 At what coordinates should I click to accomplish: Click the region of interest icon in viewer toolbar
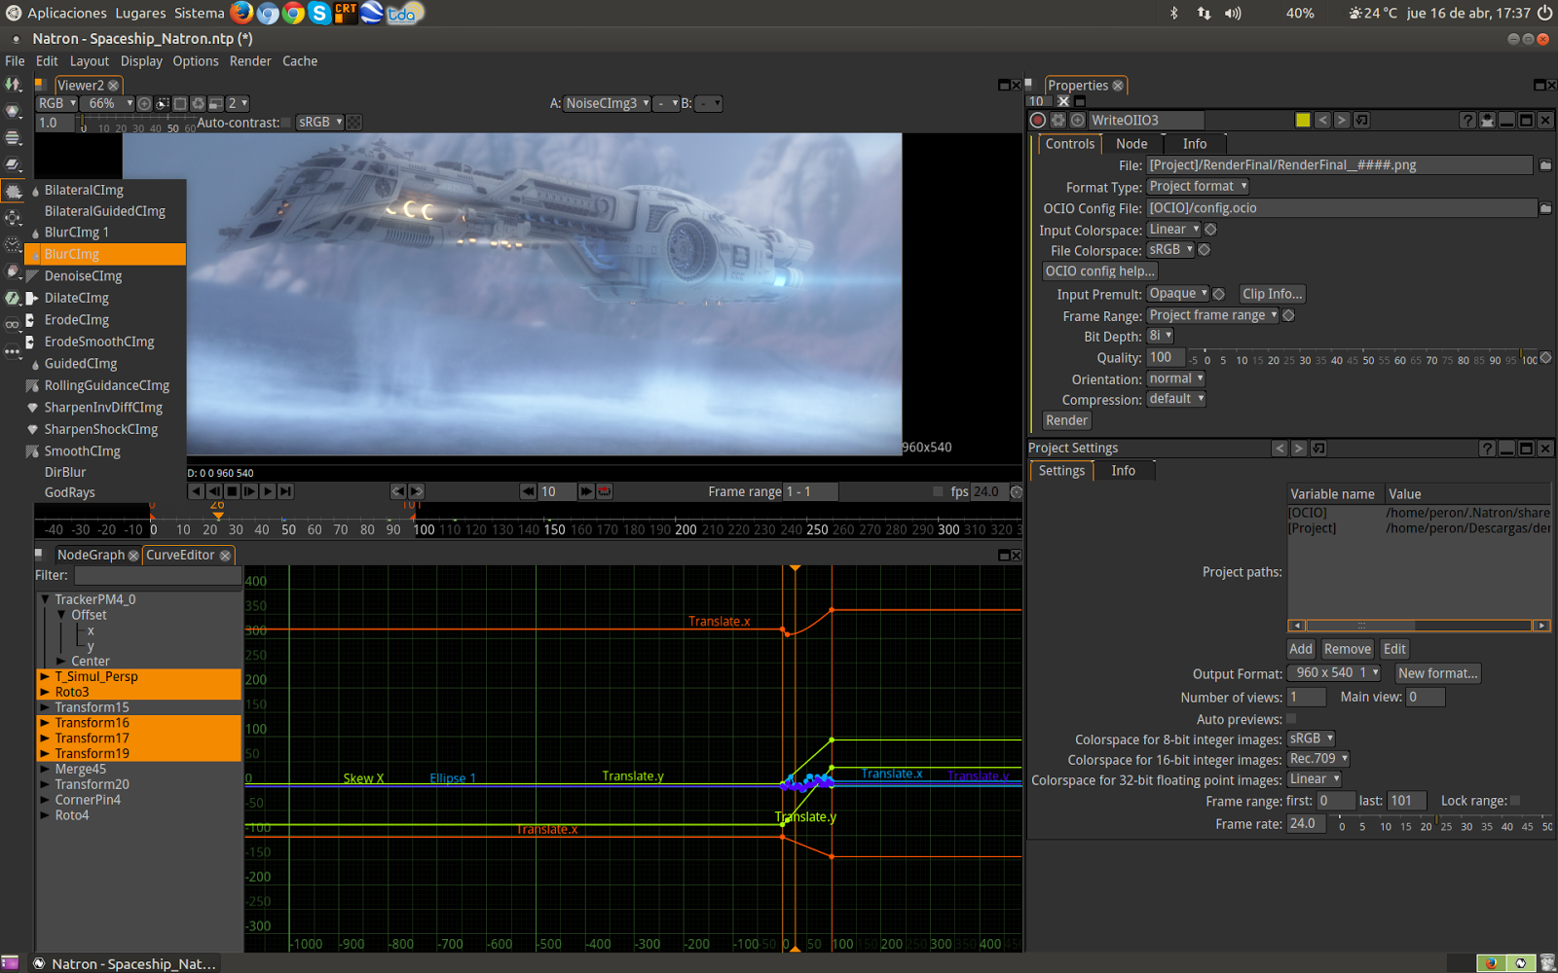(180, 103)
